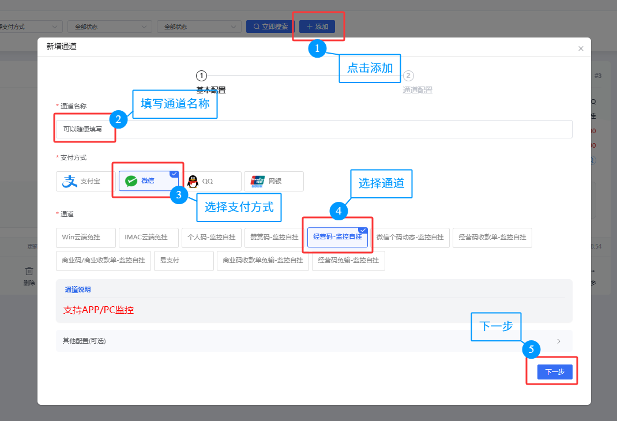Click the 添加 add button
The height and width of the screenshot is (421, 617).
click(x=317, y=27)
